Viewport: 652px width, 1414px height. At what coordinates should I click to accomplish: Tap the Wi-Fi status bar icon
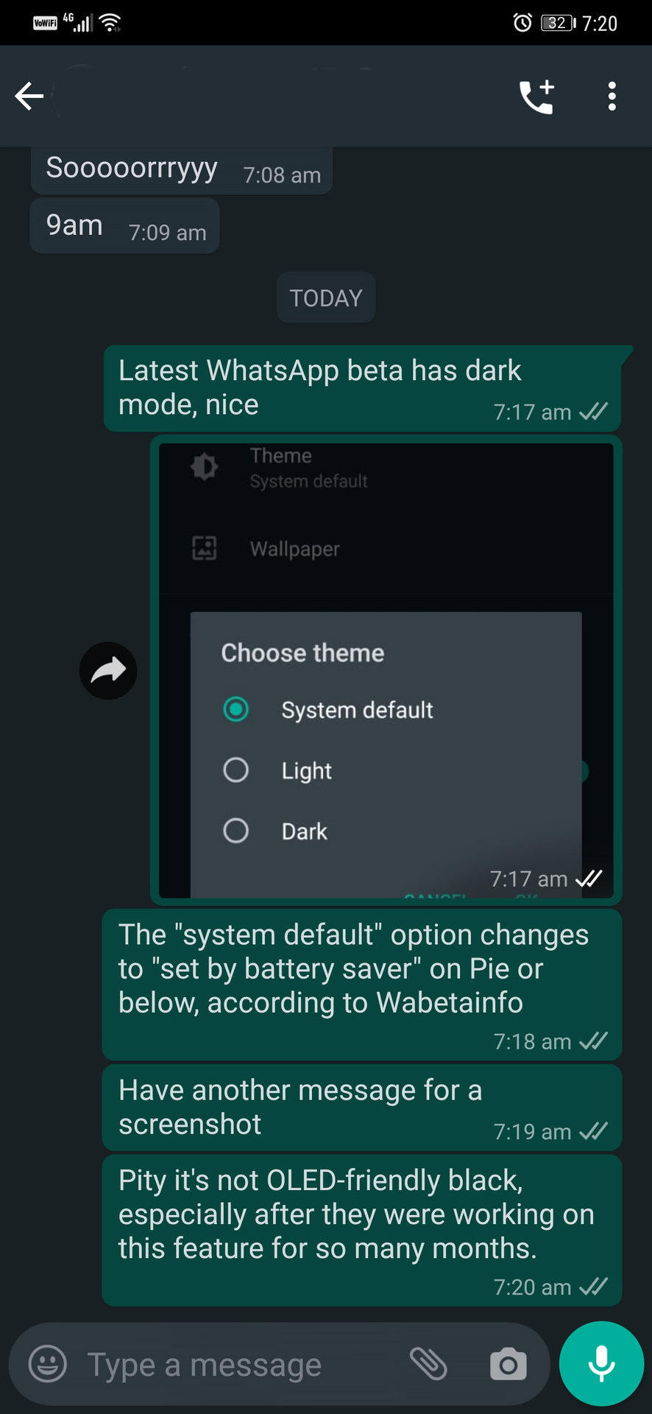[x=110, y=23]
